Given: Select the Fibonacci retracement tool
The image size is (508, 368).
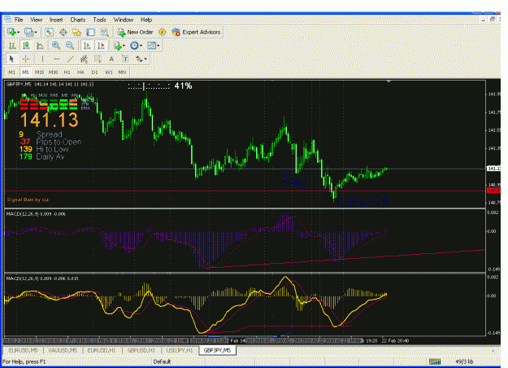Looking at the screenshot, I should (98, 59).
